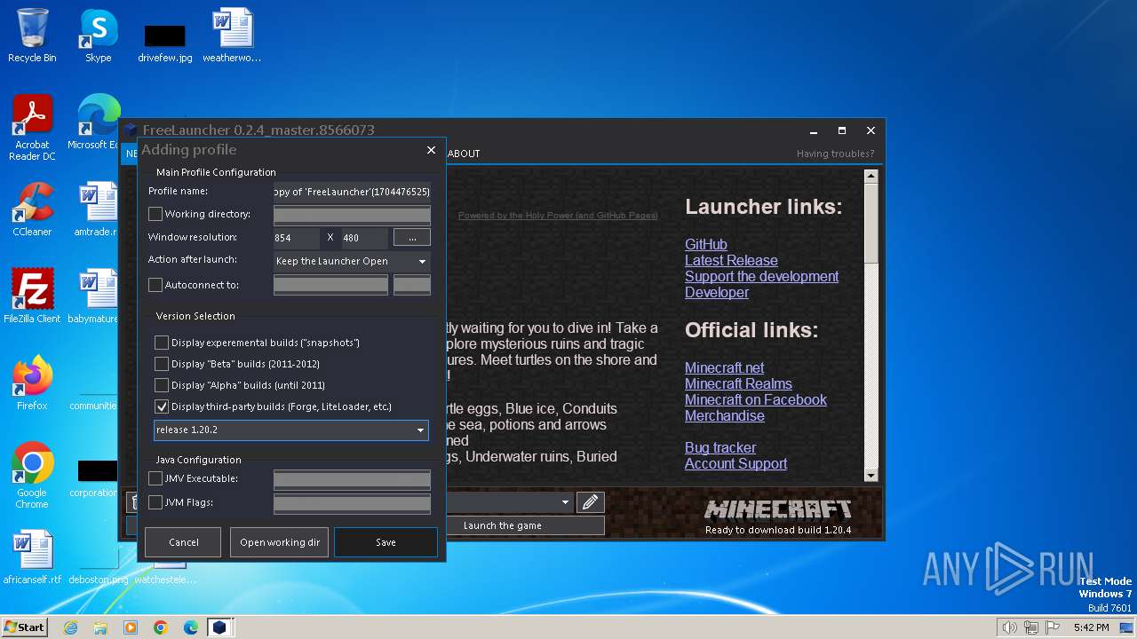Switch to the ABOUT tab

(464, 154)
